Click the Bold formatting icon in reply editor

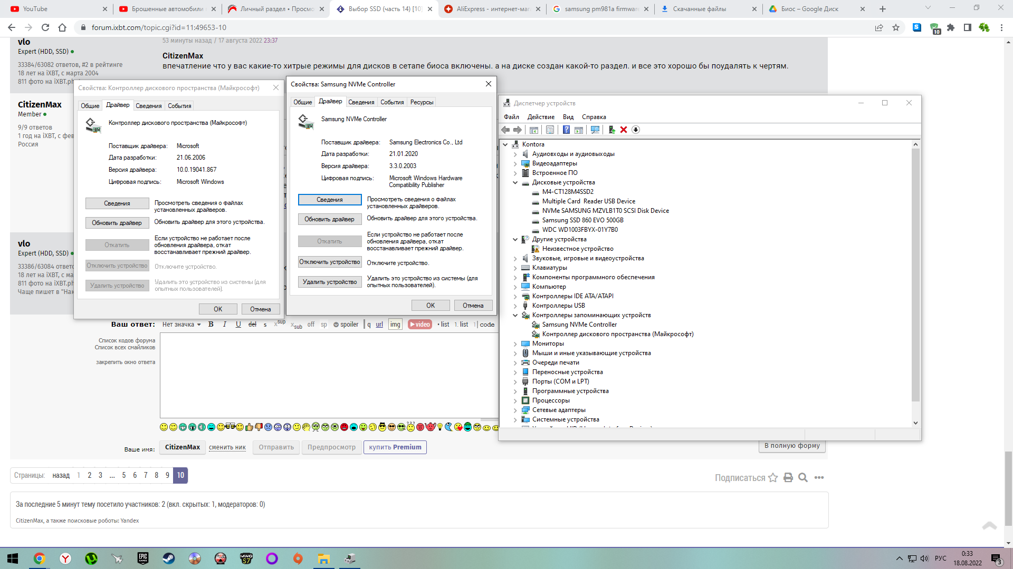tap(211, 325)
